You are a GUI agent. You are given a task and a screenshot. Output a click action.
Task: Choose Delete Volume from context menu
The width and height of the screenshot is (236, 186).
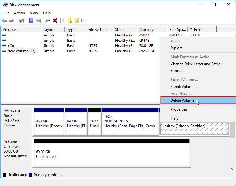[x=183, y=100]
